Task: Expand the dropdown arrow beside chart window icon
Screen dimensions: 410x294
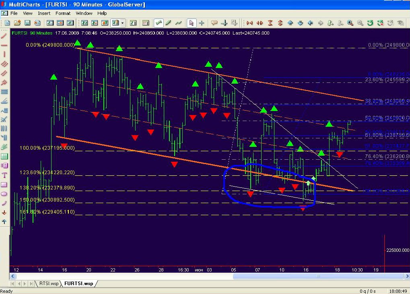Action: (x=123, y=23)
